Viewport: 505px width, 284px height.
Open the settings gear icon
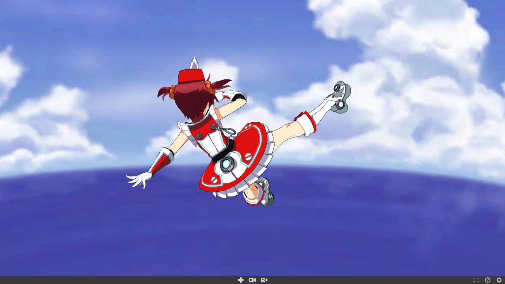coord(499,280)
